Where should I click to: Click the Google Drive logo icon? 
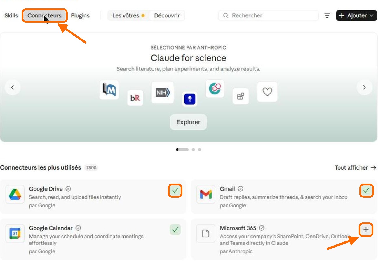pos(15,194)
